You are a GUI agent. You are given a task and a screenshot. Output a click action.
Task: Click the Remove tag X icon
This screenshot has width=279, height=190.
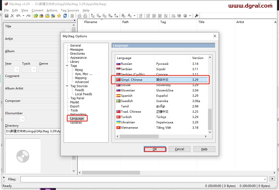point(12,16)
